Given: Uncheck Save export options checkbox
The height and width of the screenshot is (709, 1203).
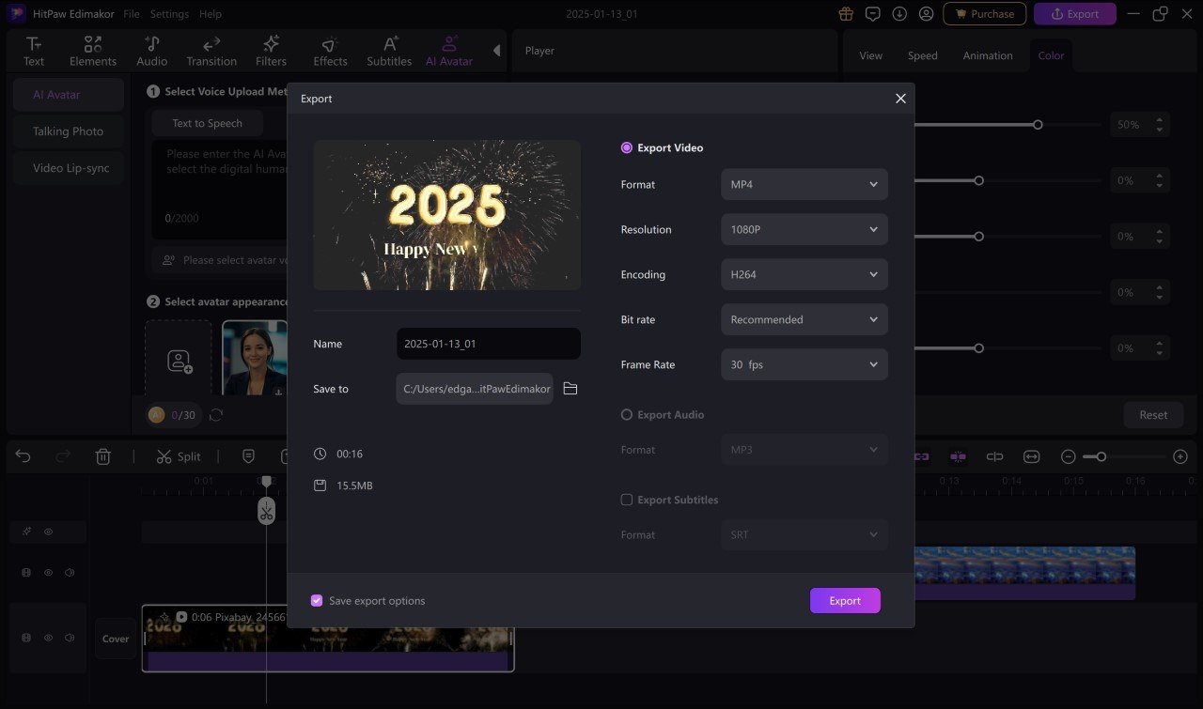Looking at the screenshot, I should [317, 600].
